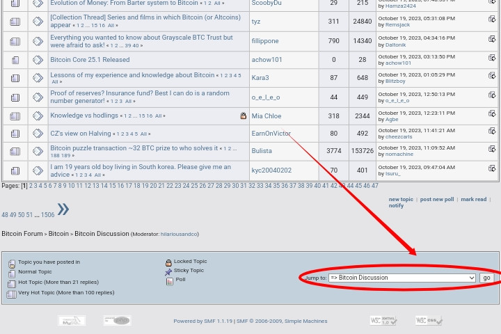The width and height of the screenshot is (501, 334).
Task: Open Grayscale BTC Trust topic
Action: point(141,41)
